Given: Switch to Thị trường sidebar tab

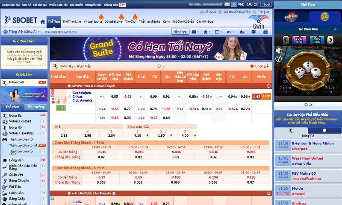Looking at the screenshot, I should 36,107.
